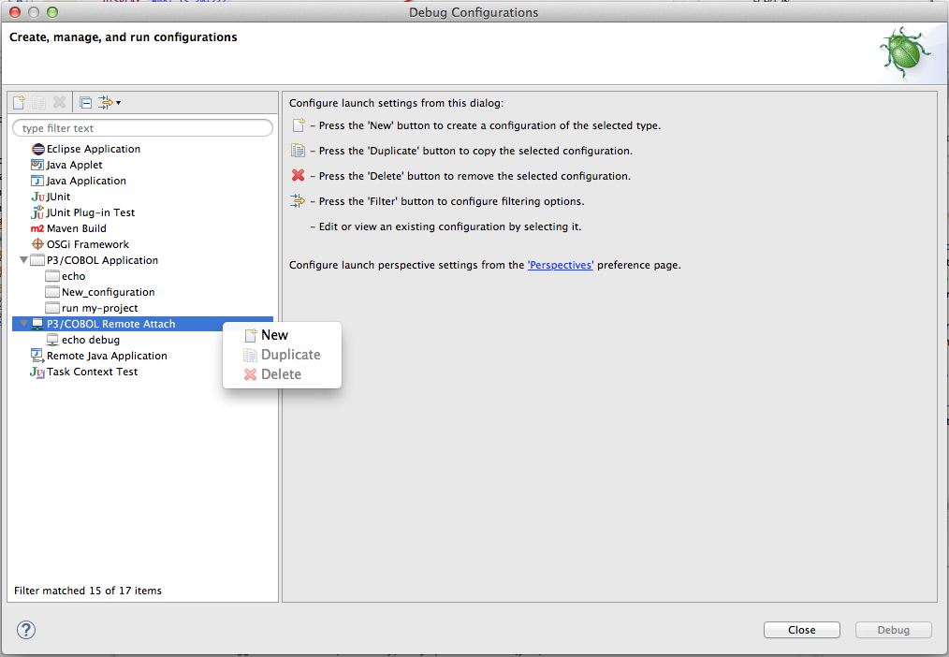
Task: Click the Filter icon in the instructions
Action: [298, 201]
